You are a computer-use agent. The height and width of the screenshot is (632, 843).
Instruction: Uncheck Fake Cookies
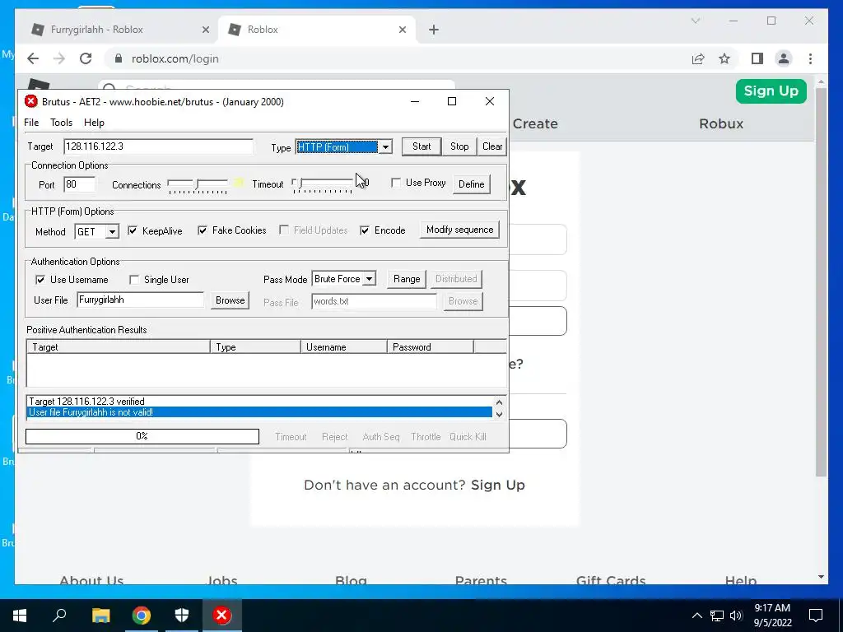pyautogui.click(x=203, y=230)
